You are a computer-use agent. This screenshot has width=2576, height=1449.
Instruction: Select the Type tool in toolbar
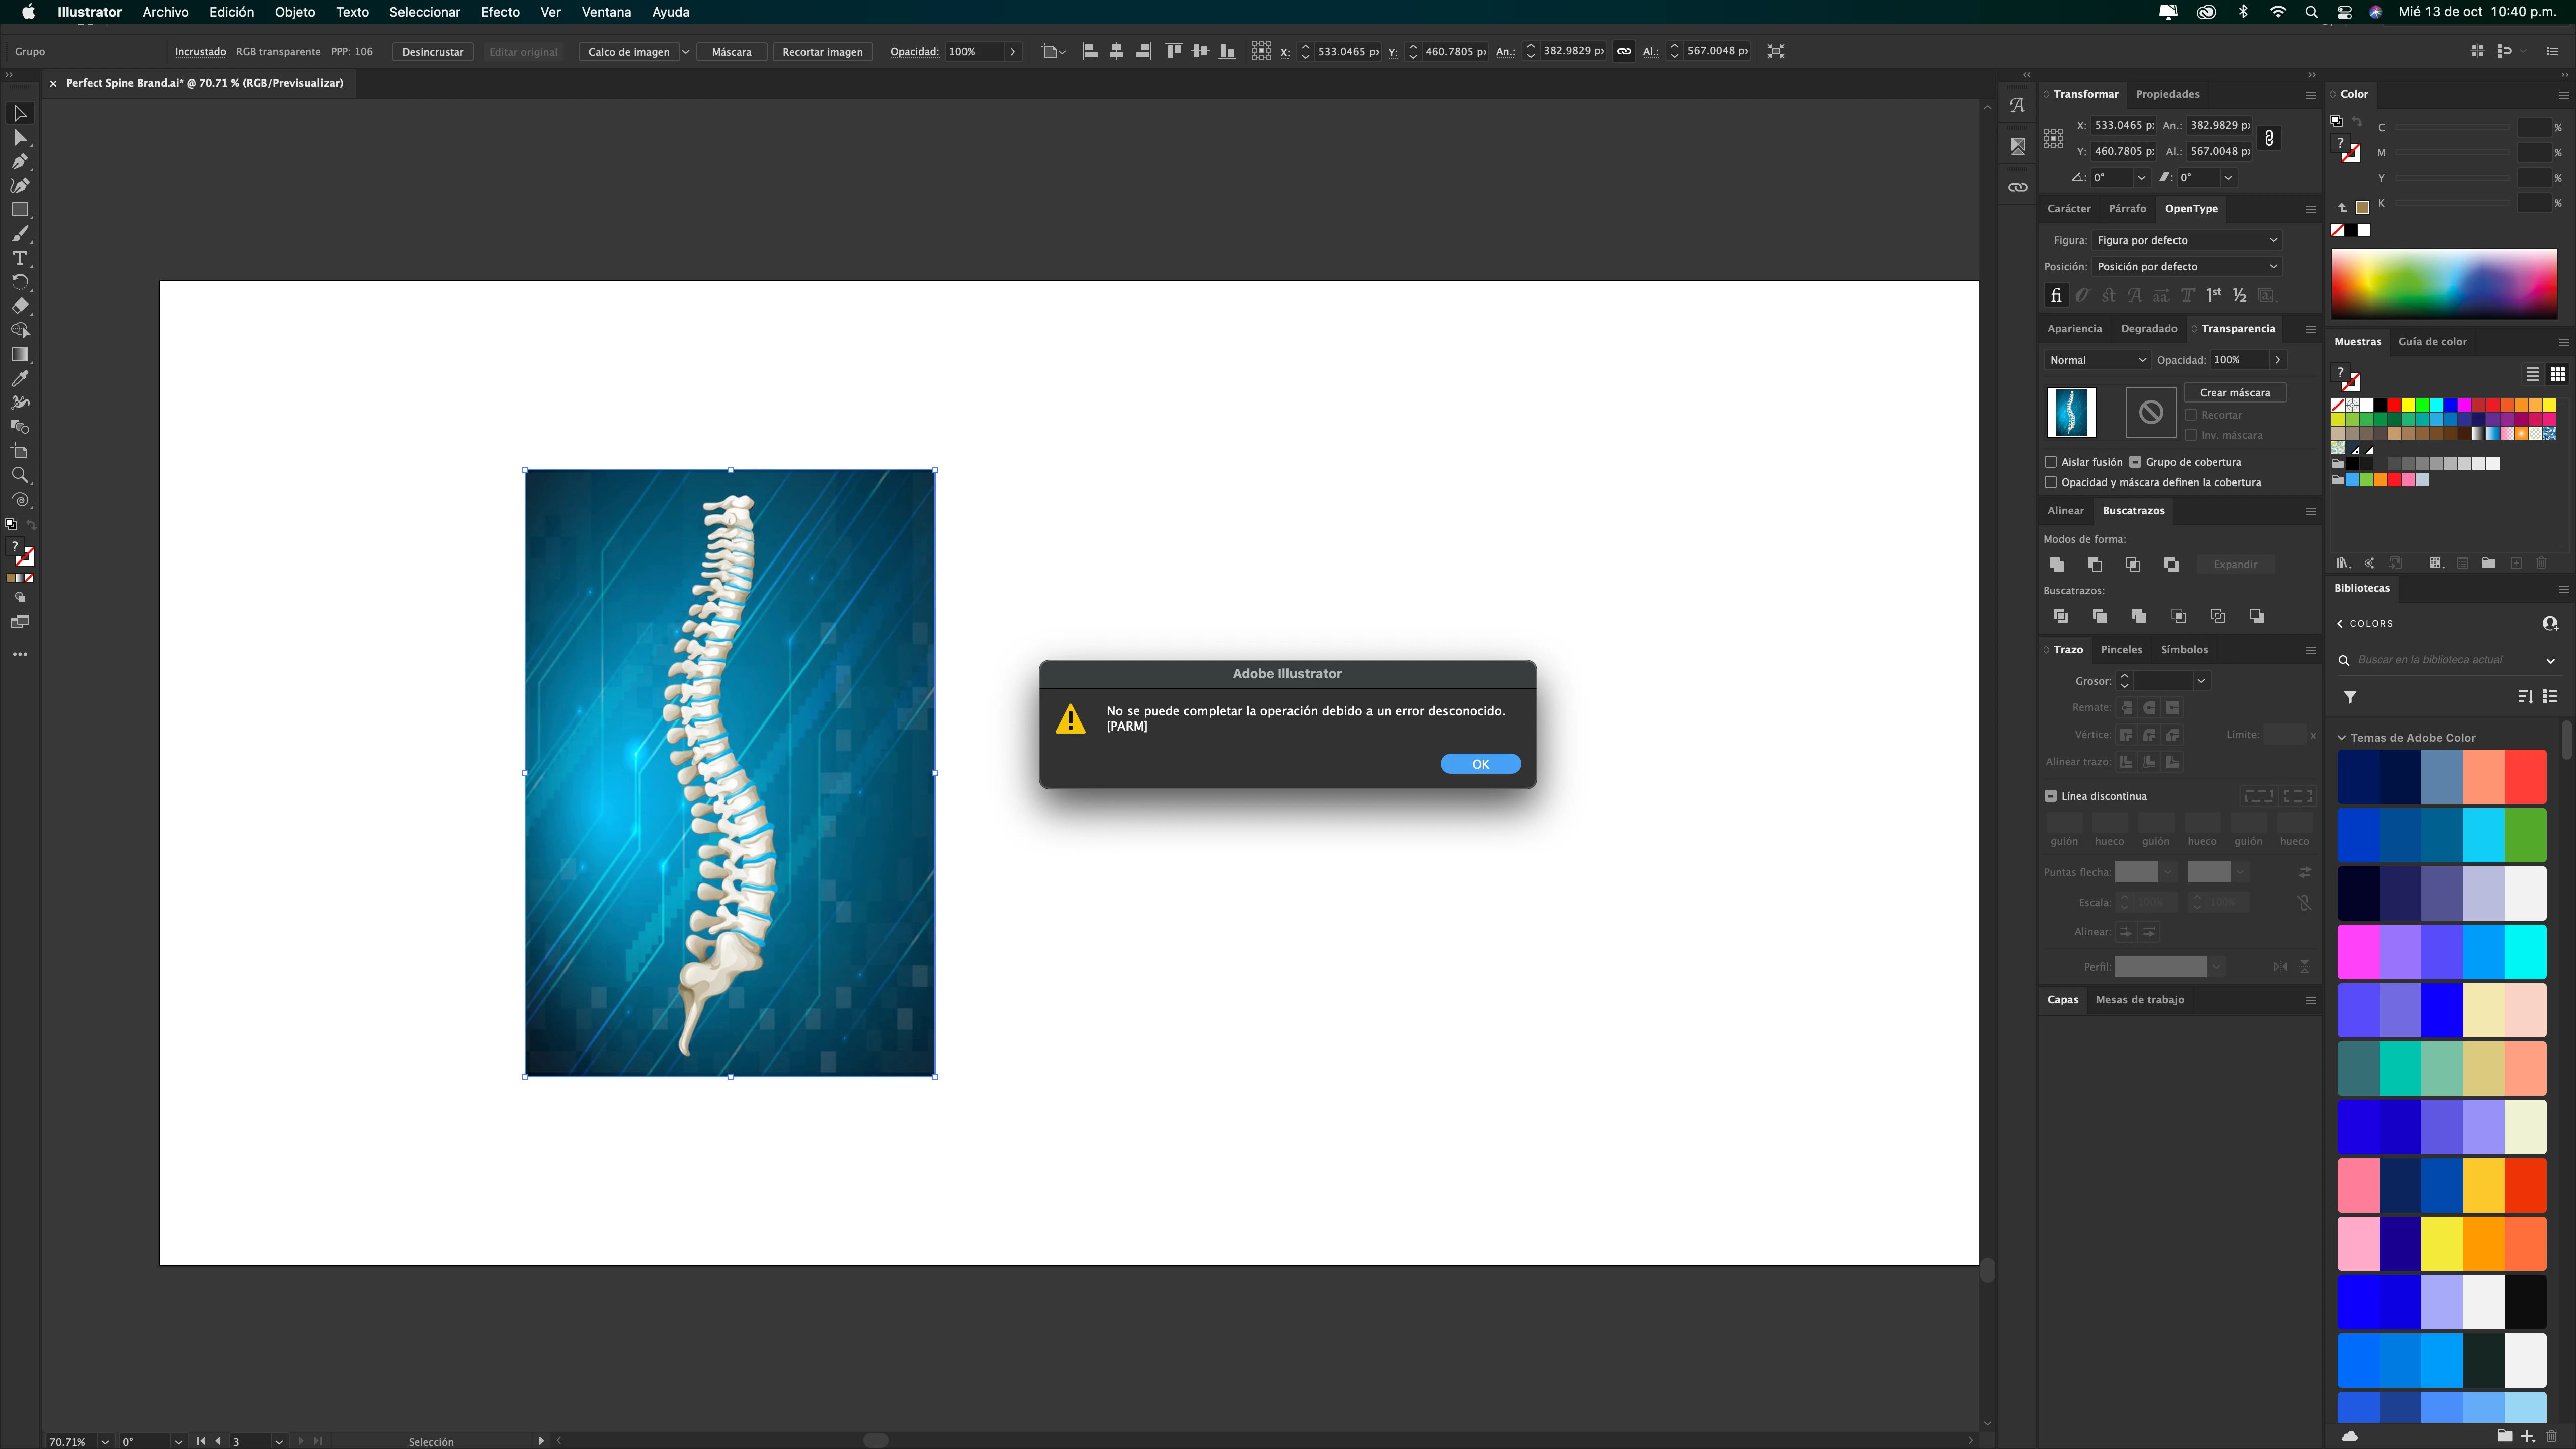click(x=20, y=258)
